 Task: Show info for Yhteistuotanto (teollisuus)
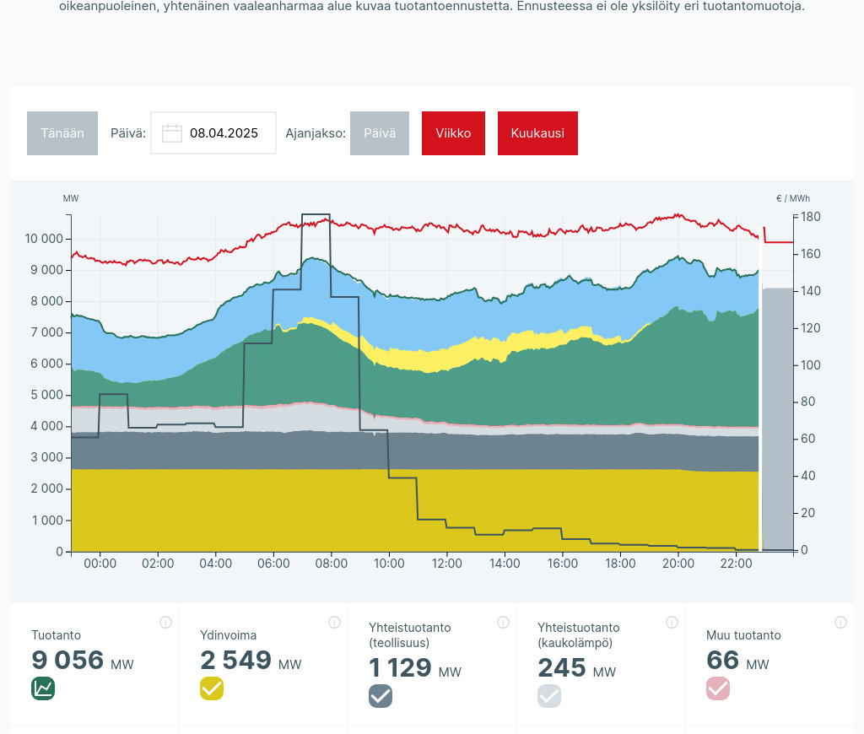(503, 623)
